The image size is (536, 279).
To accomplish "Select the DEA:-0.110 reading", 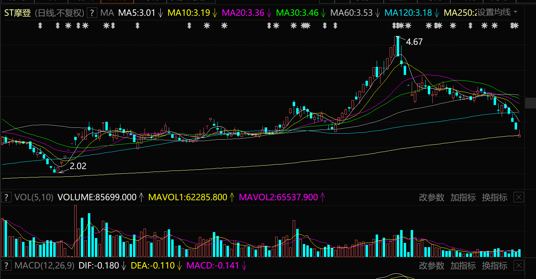I will [153, 266].
